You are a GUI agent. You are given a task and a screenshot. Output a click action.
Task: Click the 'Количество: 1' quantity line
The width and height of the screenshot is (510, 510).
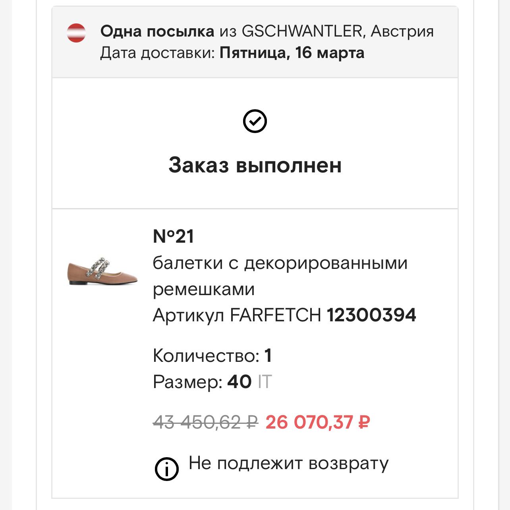pos(212,355)
